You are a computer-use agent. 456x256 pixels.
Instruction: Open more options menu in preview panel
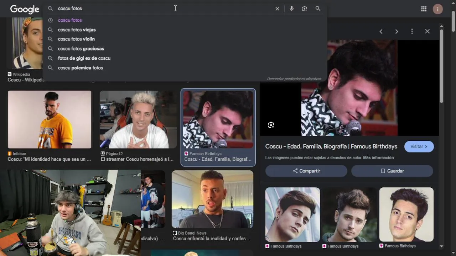click(x=412, y=31)
